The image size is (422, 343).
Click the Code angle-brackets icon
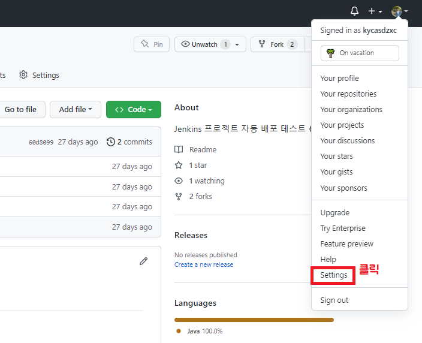point(119,110)
